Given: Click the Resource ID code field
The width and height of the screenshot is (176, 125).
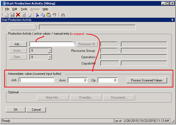Looking at the screenshot, I should 110,44.
